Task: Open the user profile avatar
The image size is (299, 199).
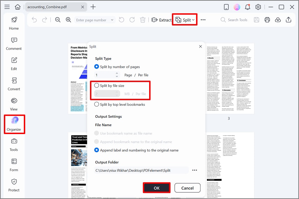Action: click(237, 7)
